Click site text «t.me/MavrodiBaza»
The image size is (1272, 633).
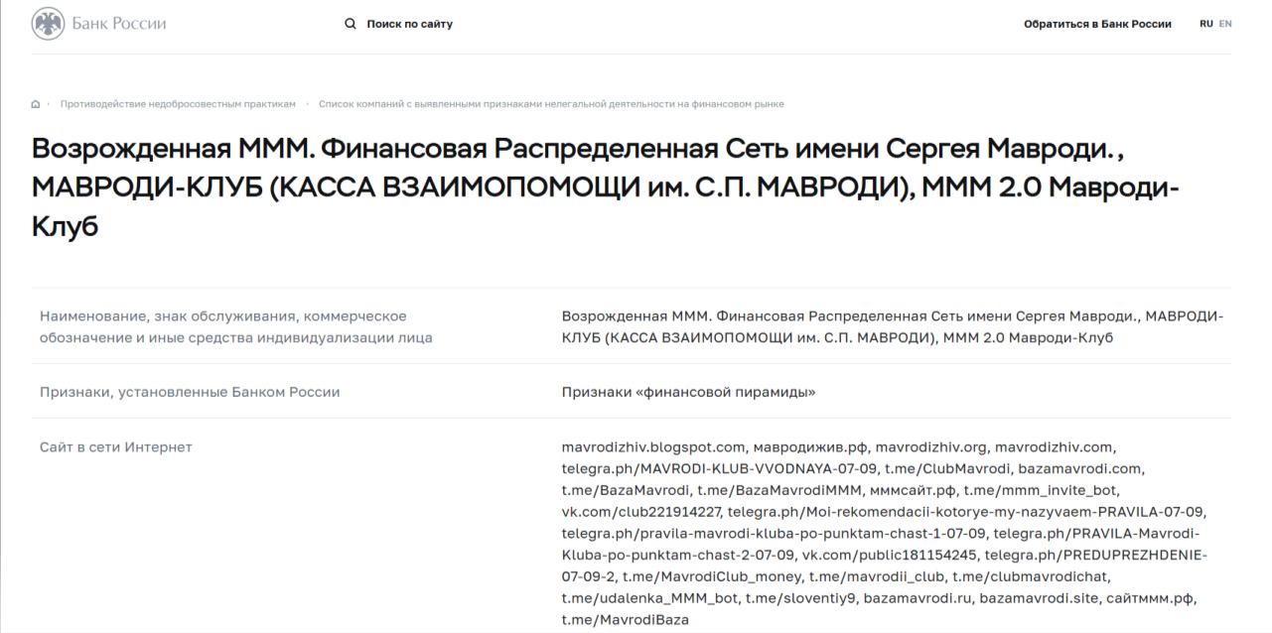pos(625,621)
